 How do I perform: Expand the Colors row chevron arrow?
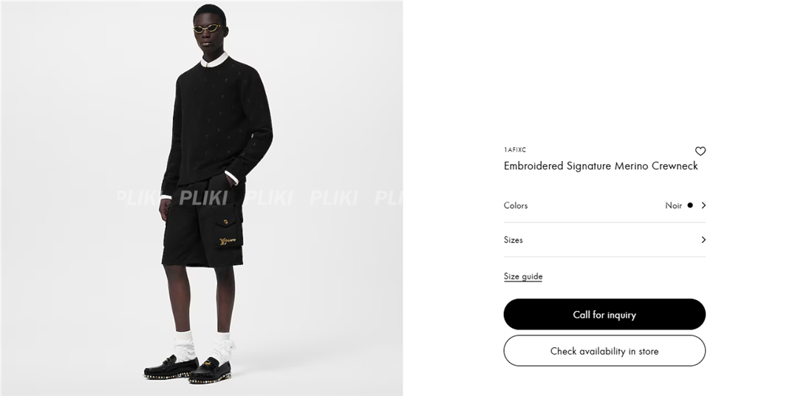(703, 205)
